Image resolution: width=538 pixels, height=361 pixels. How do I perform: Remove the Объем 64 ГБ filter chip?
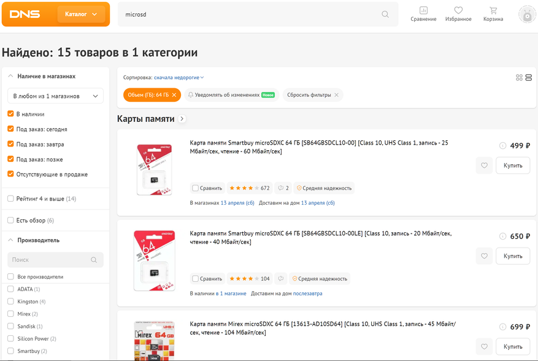[x=174, y=95]
